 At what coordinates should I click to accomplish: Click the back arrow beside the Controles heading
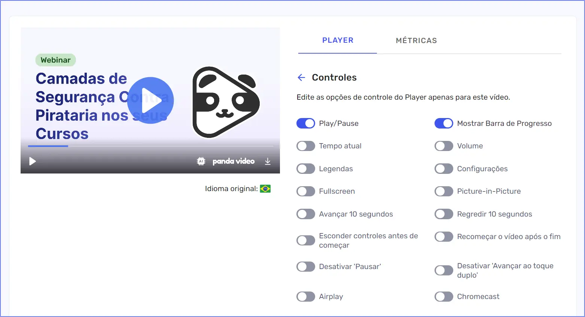301,77
